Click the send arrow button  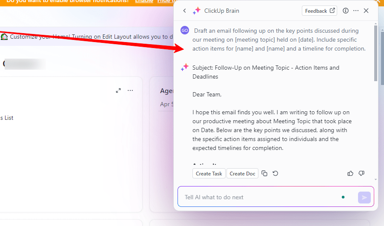[364, 197]
